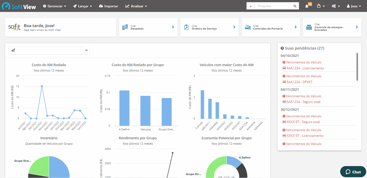The height and width of the screenshot is (178, 367).
Task: Click the ABC0011 bar in vehicles chart
Action: (210, 109)
